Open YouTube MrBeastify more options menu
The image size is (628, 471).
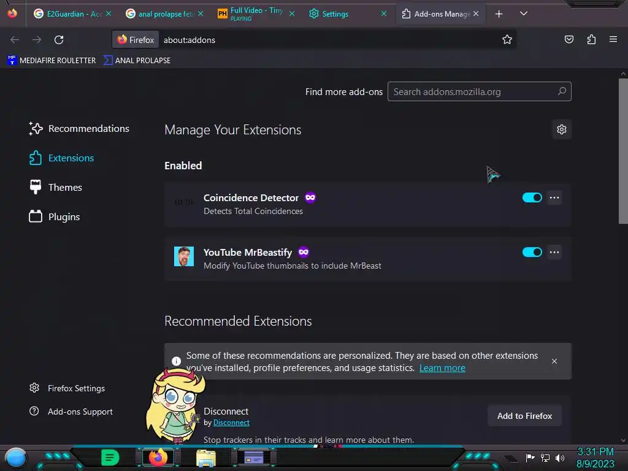[554, 252]
